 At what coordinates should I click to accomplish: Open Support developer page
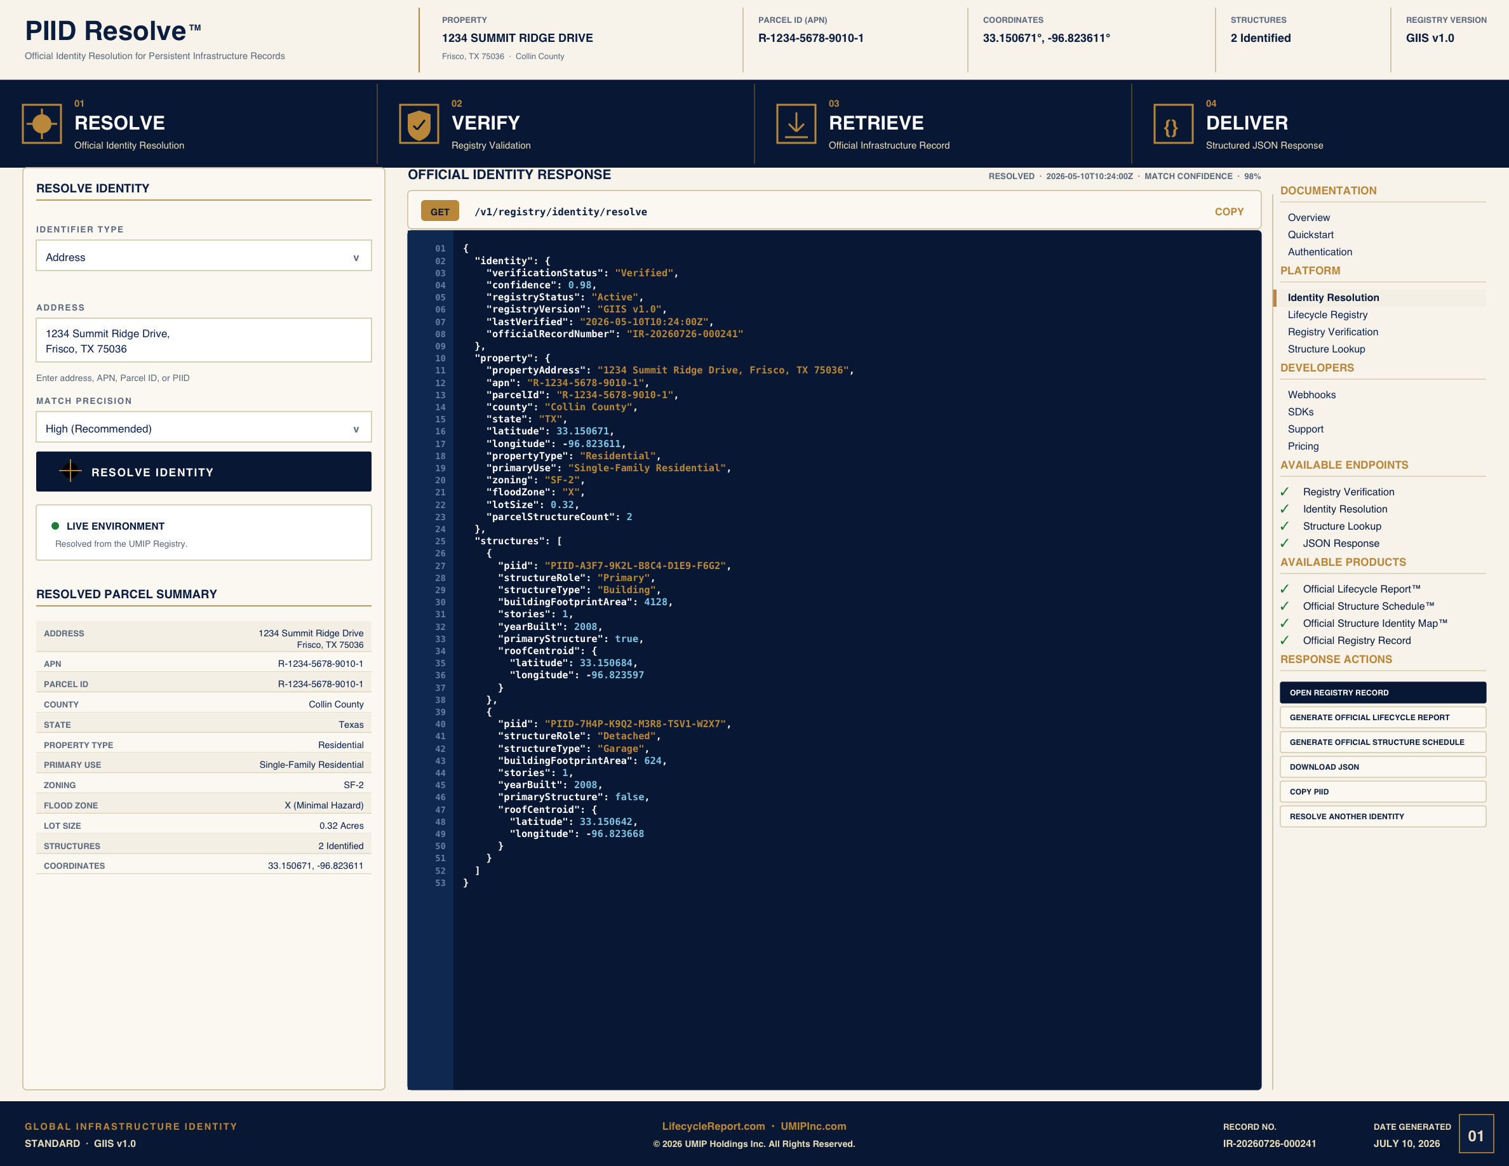[1305, 429]
